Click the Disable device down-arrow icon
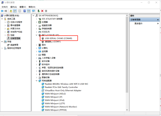This screenshot has width=161, height=116. pyautogui.click(x=46, y=11)
